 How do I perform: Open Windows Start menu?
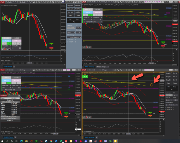(2, 141)
